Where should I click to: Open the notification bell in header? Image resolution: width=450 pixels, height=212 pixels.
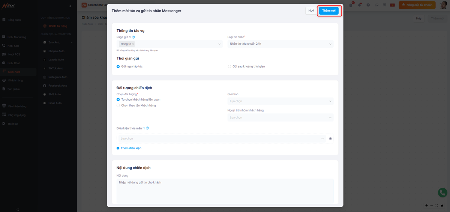359,5
